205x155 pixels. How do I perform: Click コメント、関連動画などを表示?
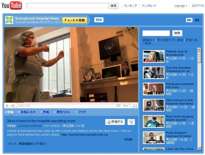(x=27, y=144)
